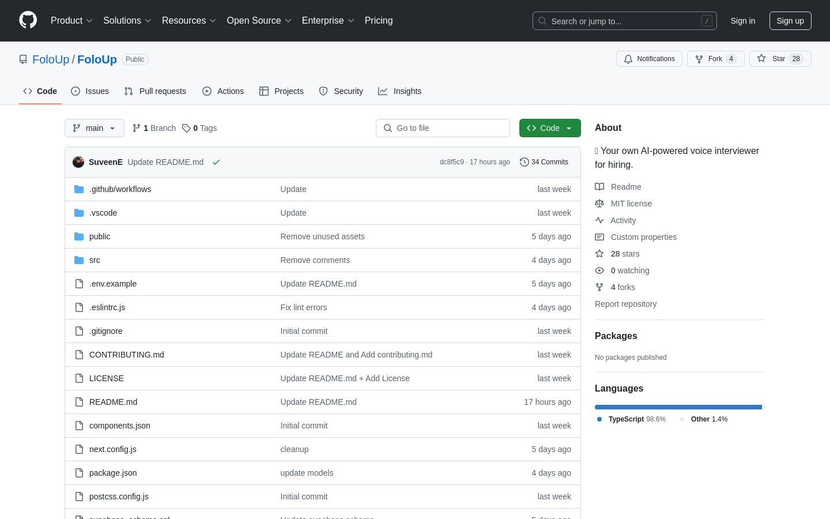Image resolution: width=830 pixels, height=519 pixels.
Task: Switch to the Security tab
Action: [x=341, y=91]
